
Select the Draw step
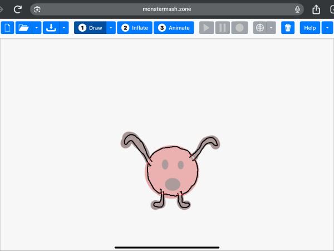pyautogui.click(x=90, y=28)
